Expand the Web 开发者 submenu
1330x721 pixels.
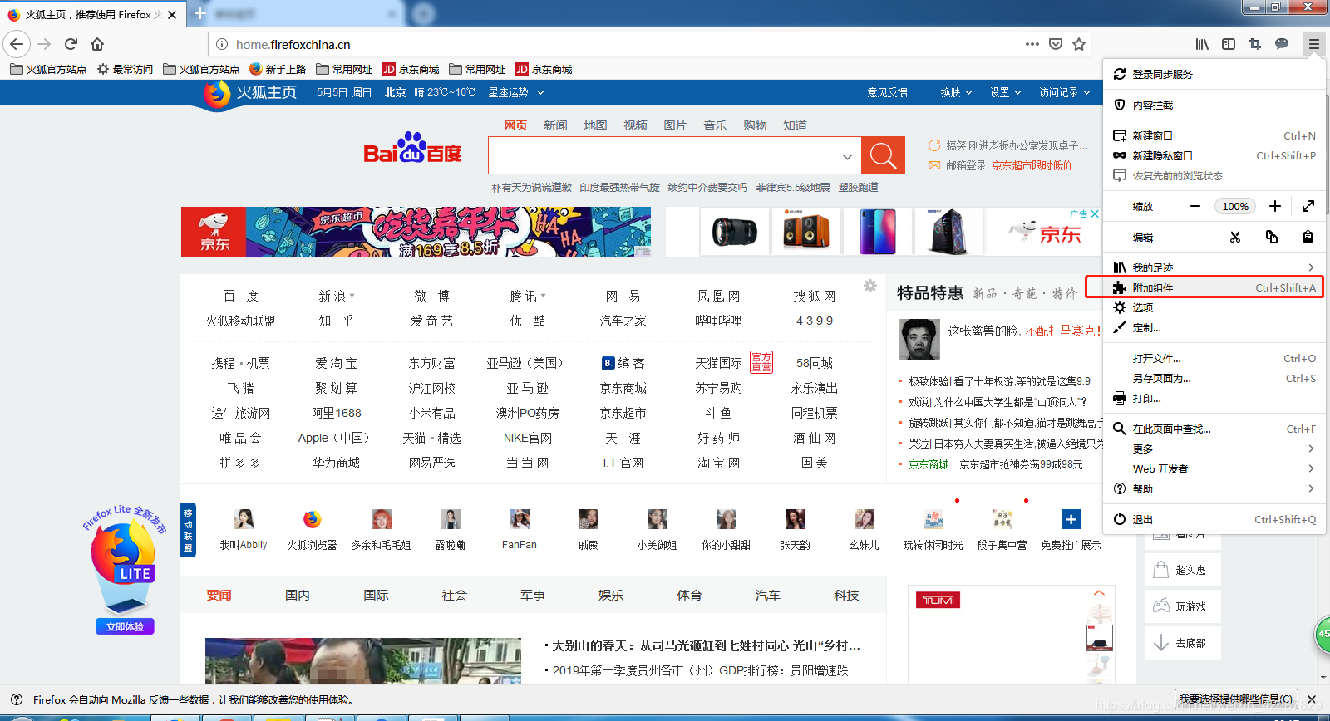[x=1214, y=468]
